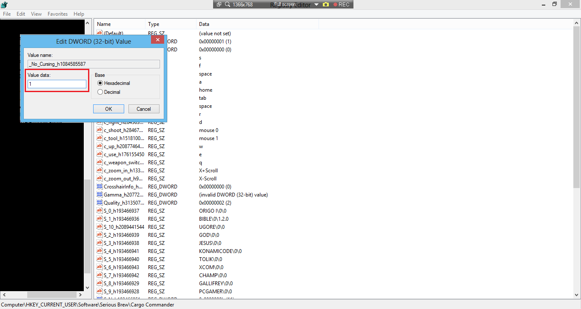
Task: Click the magnifier icon in recorder bar
Action: (x=228, y=4)
